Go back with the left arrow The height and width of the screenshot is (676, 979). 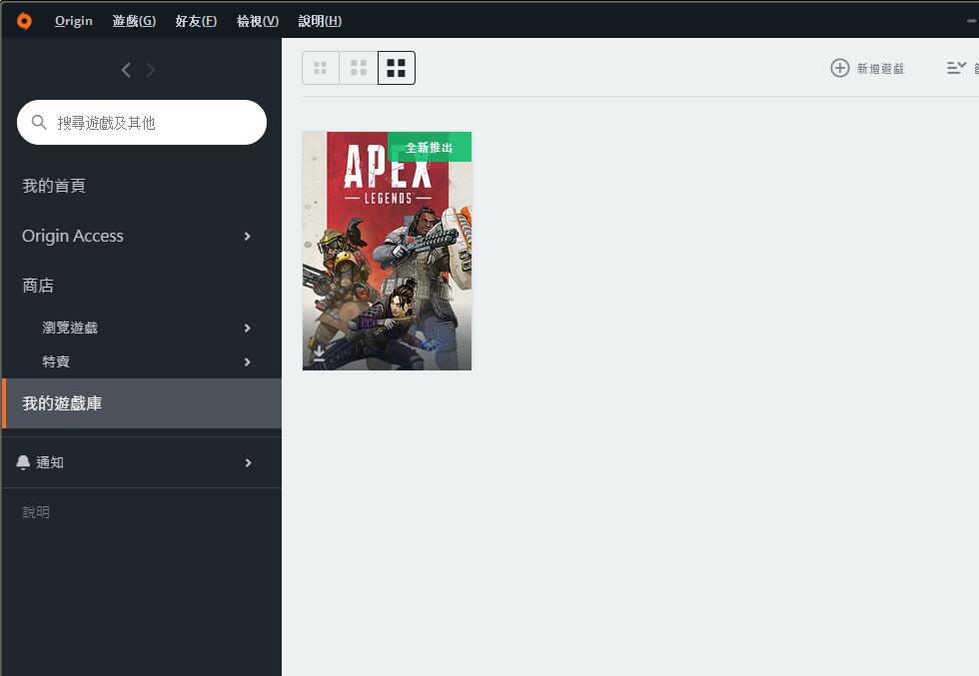pos(126,70)
